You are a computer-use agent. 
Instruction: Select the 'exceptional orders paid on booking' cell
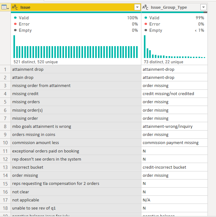point(76,151)
